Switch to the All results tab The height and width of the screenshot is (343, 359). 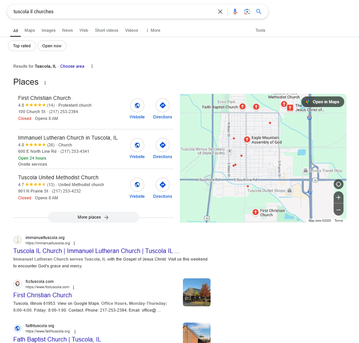(x=16, y=31)
